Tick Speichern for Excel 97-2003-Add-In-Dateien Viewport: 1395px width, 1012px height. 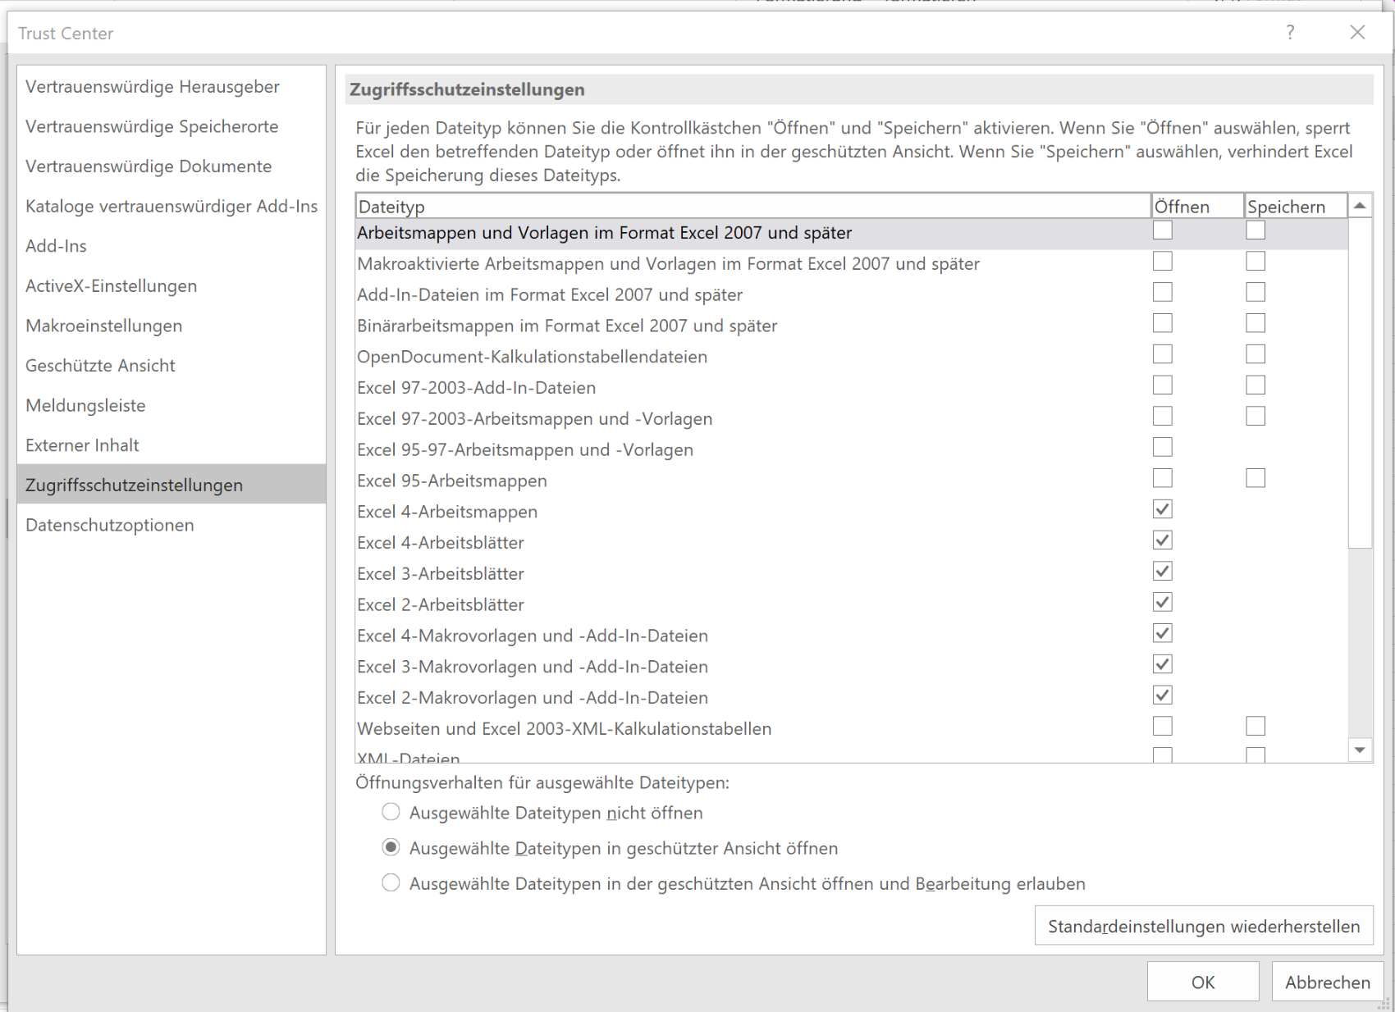1255,385
